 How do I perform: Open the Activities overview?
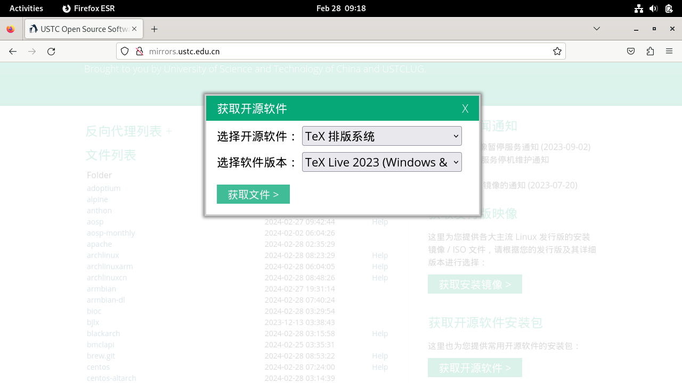point(26,9)
